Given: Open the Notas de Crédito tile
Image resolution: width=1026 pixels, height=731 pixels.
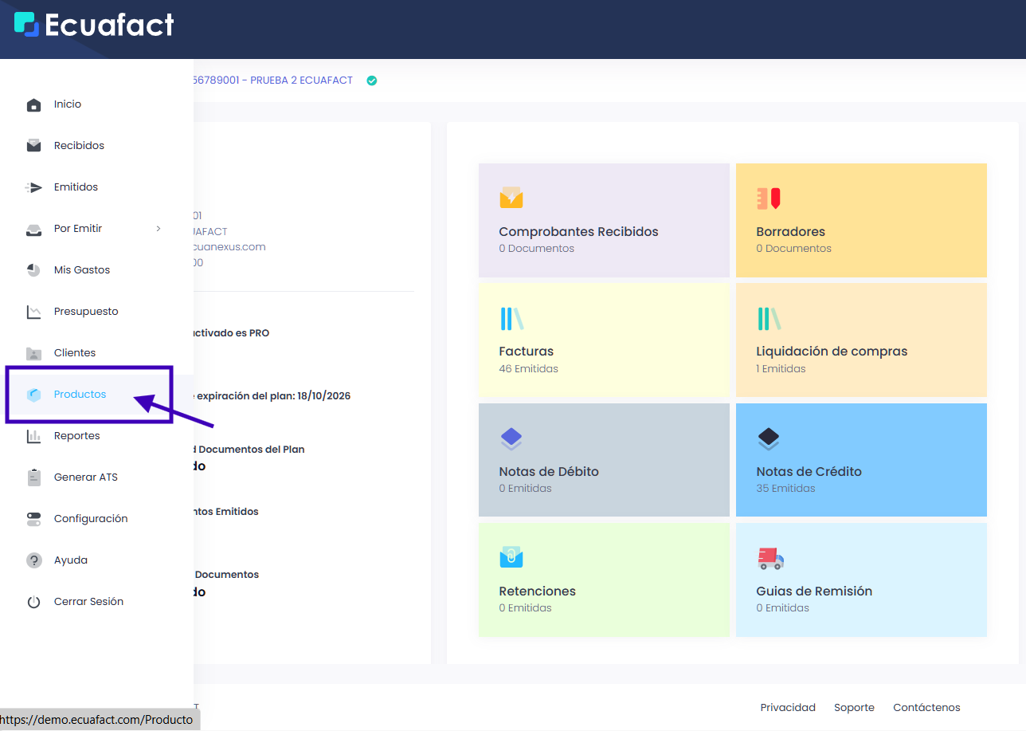Looking at the screenshot, I should coord(860,460).
